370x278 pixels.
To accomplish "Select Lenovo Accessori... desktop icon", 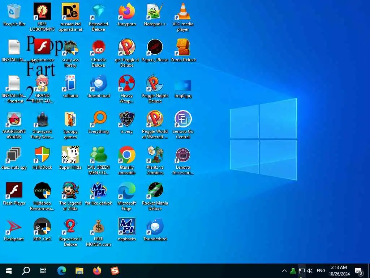I will pos(183,161).
